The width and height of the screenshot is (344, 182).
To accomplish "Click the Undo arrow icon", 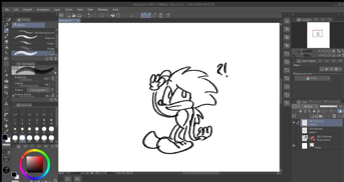I will tap(89, 15).
